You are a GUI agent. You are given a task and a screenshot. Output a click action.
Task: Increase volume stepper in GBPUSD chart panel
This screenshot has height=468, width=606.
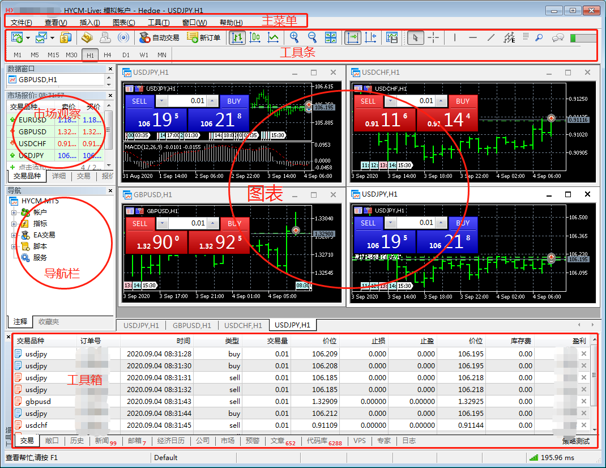[212, 223]
